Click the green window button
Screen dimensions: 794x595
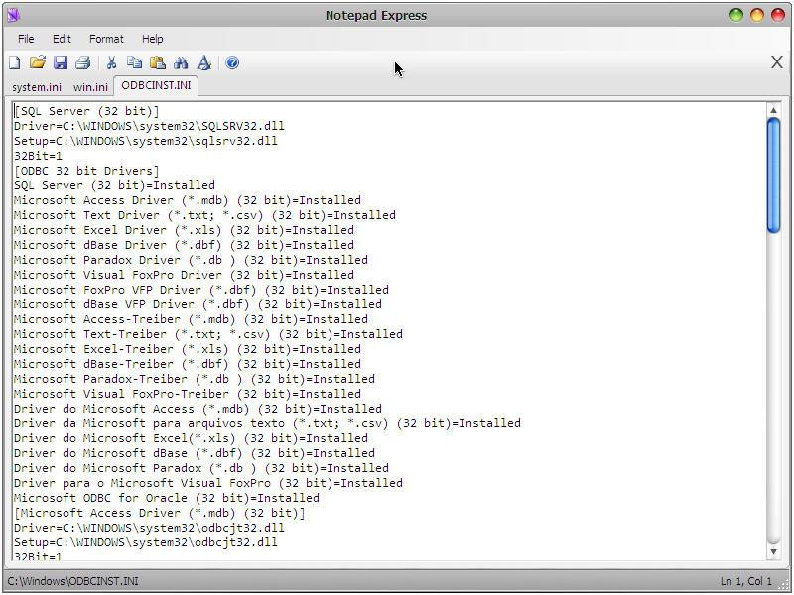pyautogui.click(x=736, y=15)
